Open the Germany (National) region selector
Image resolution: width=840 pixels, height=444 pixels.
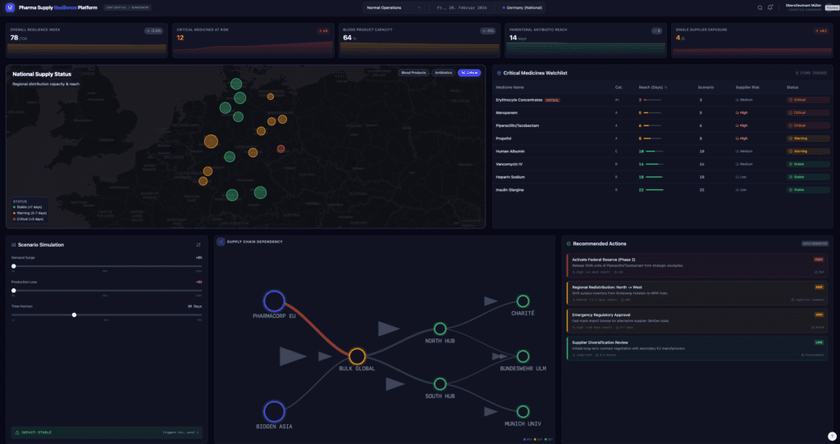523,7
